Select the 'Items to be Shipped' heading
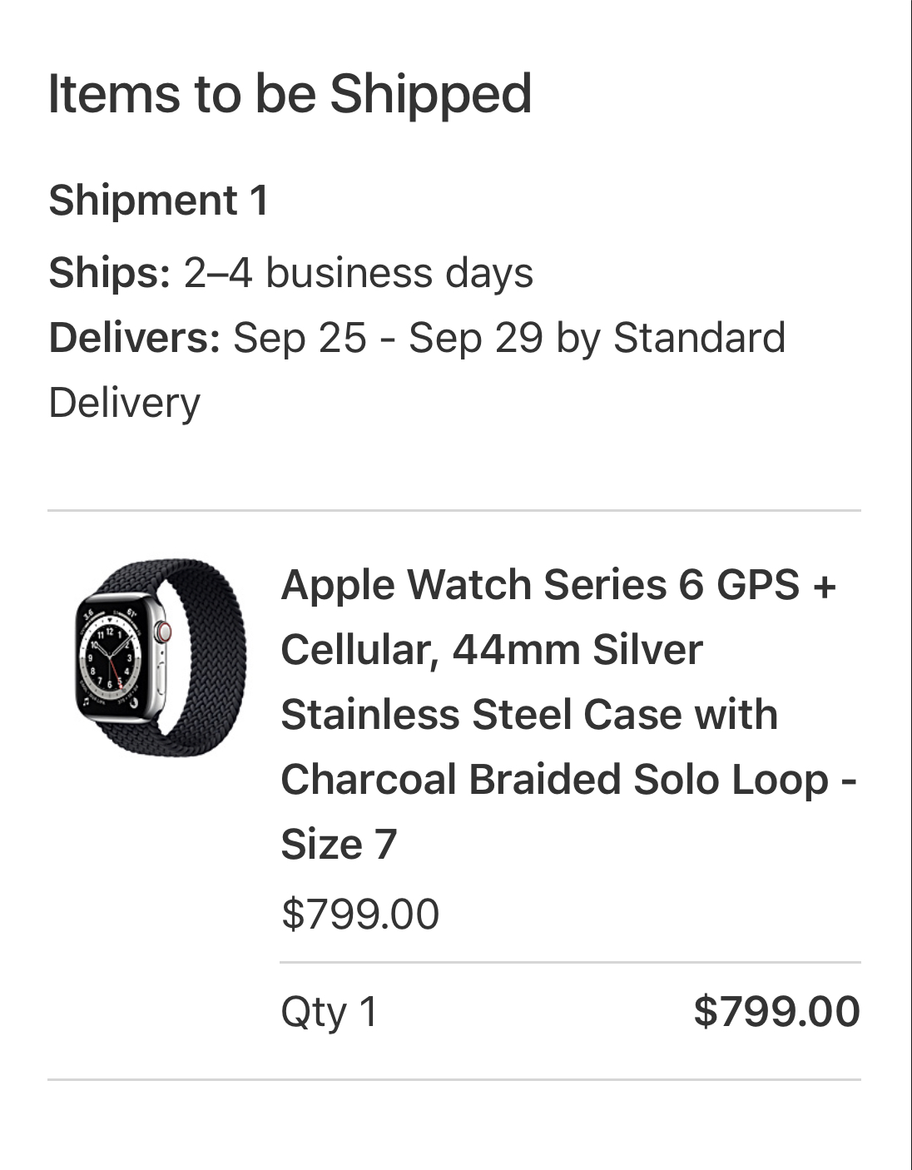The image size is (912, 1170). tap(290, 94)
